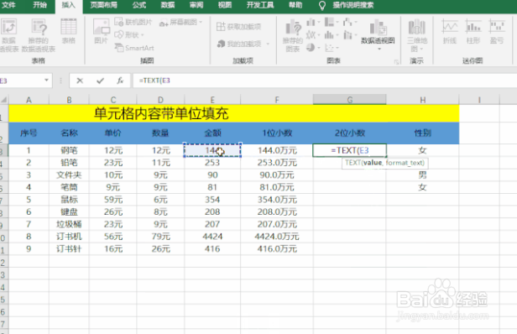Open the File (文件) tab
517x334 pixels.
point(8,5)
